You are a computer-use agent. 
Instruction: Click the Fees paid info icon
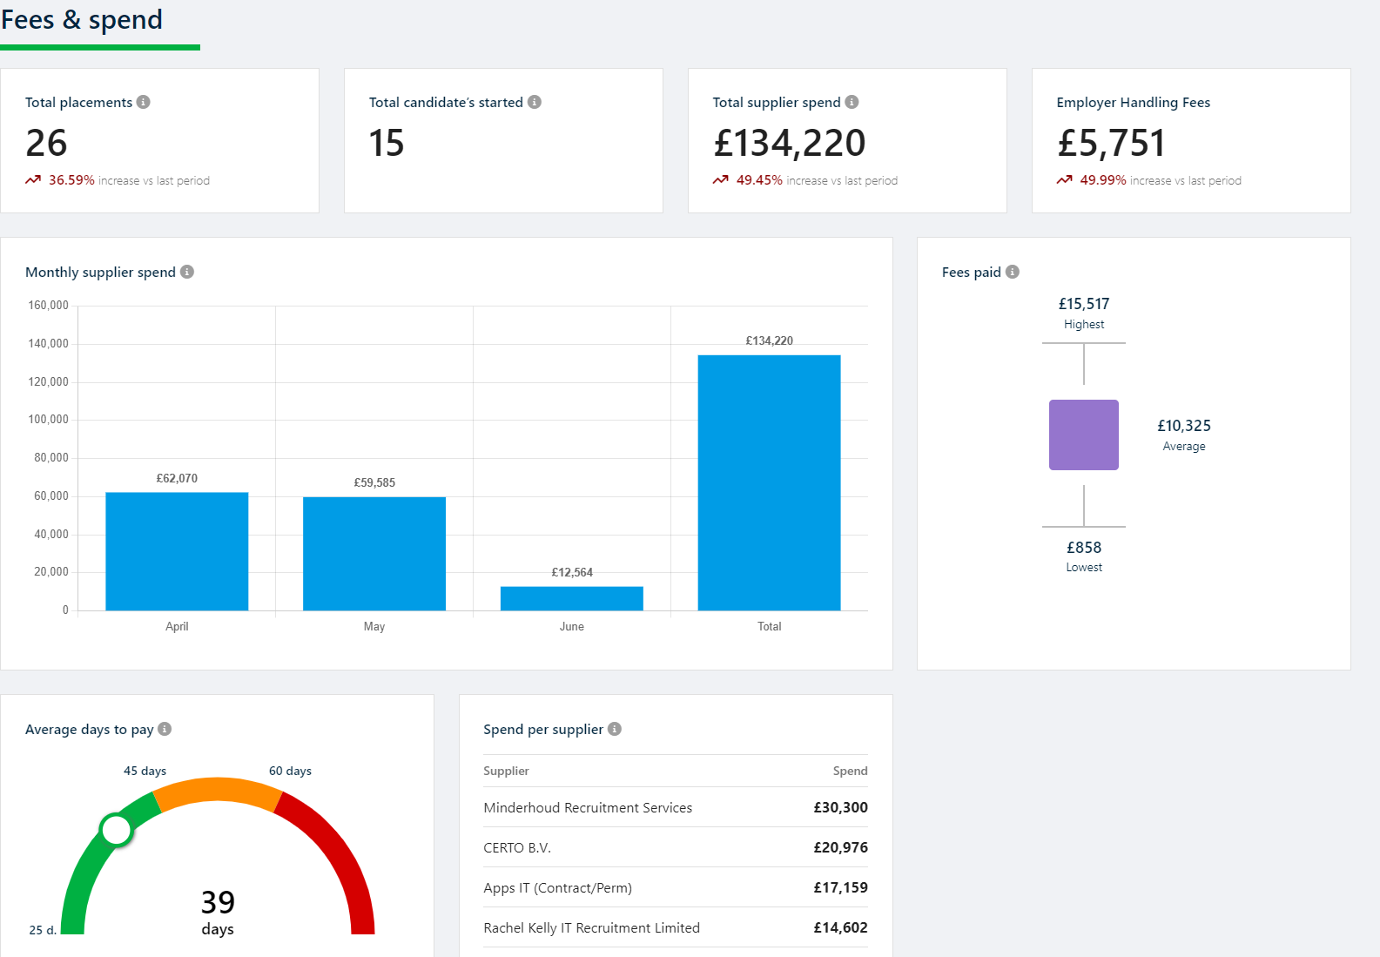click(x=1012, y=272)
